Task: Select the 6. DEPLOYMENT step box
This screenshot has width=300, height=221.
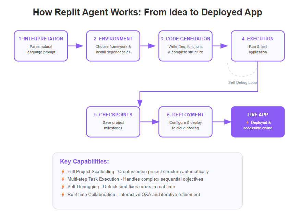Action: [185, 122]
